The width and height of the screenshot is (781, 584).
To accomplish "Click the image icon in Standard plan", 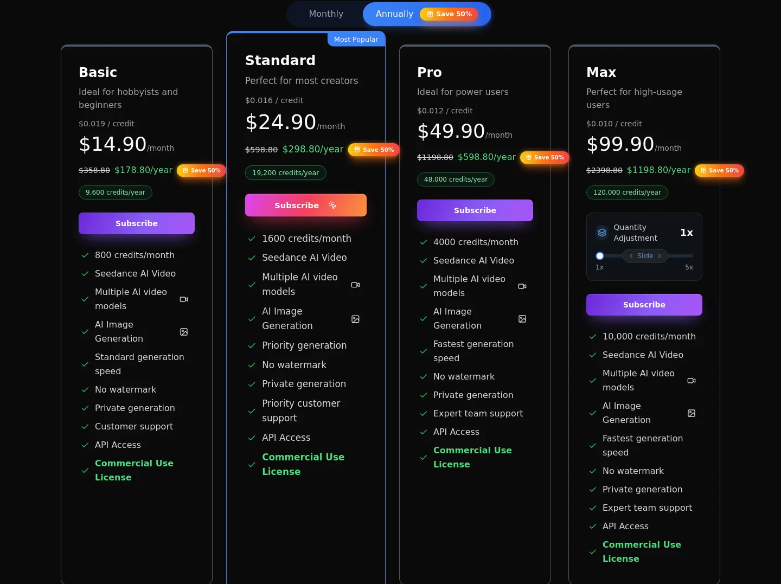I will (355, 319).
